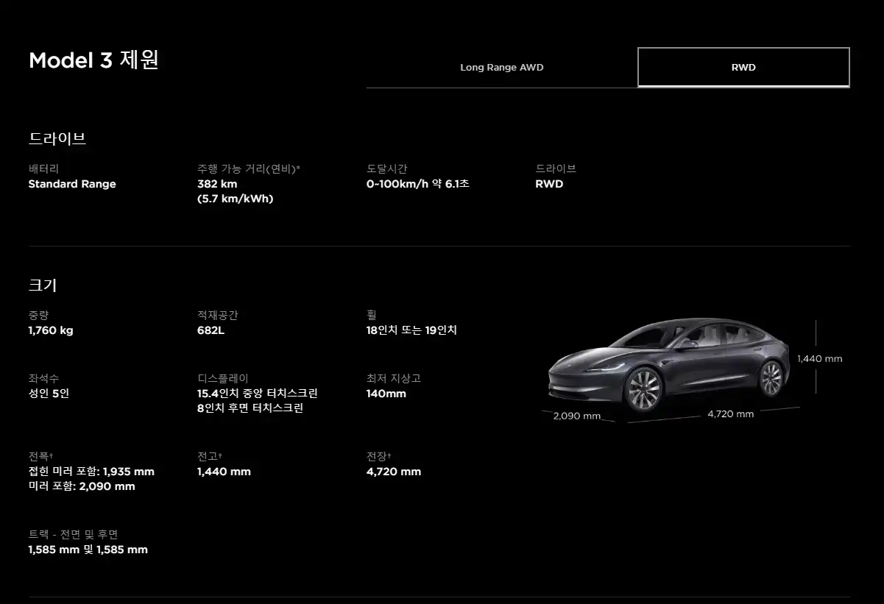The height and width of the screenshot is (604, 884).
Task: Click the '크기' section heading
Action: (x=43, y=285)
